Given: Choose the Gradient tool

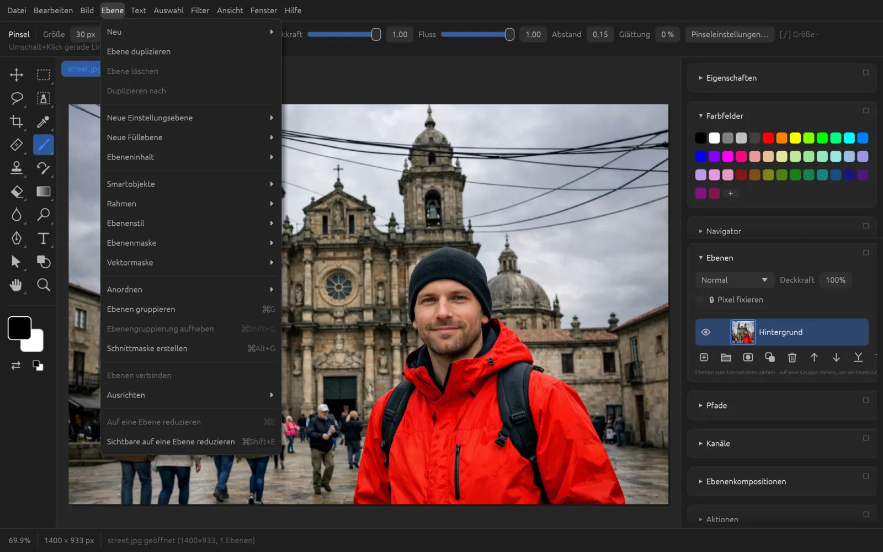Looking at the screenshot, I should (x=43, y=192).
